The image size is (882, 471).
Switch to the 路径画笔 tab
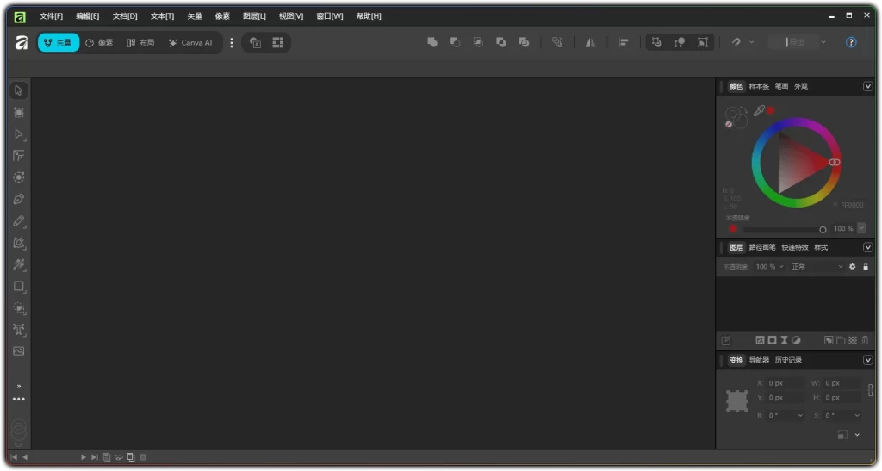point(762,247)
